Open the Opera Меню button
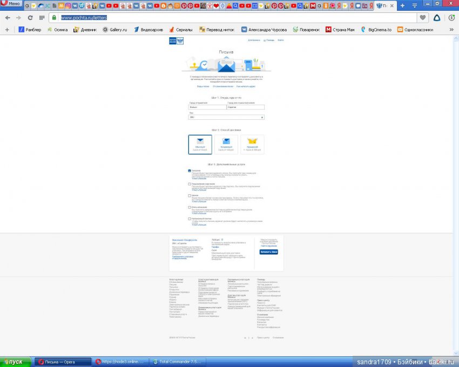This screenshot has height=367, width=459. 11,4
